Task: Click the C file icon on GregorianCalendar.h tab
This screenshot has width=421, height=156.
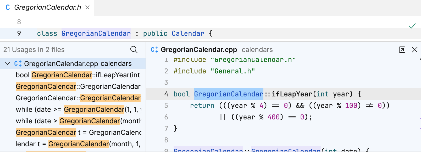Action: 8,8
